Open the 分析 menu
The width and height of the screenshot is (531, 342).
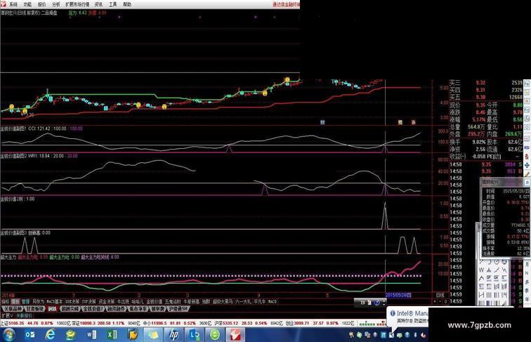point(56,4)
